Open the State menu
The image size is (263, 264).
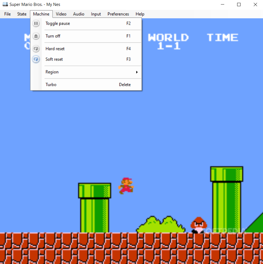pyautogui.click(x=22, y=14)
